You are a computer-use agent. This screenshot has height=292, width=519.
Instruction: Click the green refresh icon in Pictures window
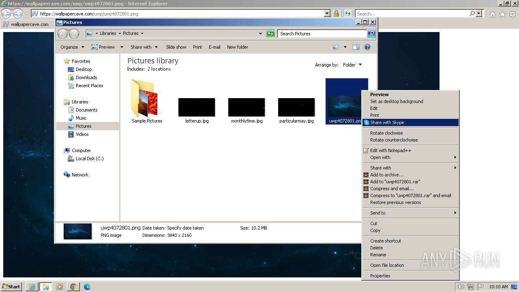pyautogui.click(x=270, y=34)
